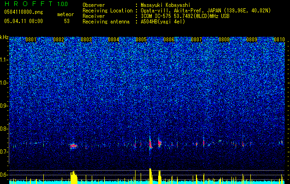Image resolution: width=290 pixels, height=184 pixels.
Task: Click the 0809 time marker
Action: pos(252,40)
